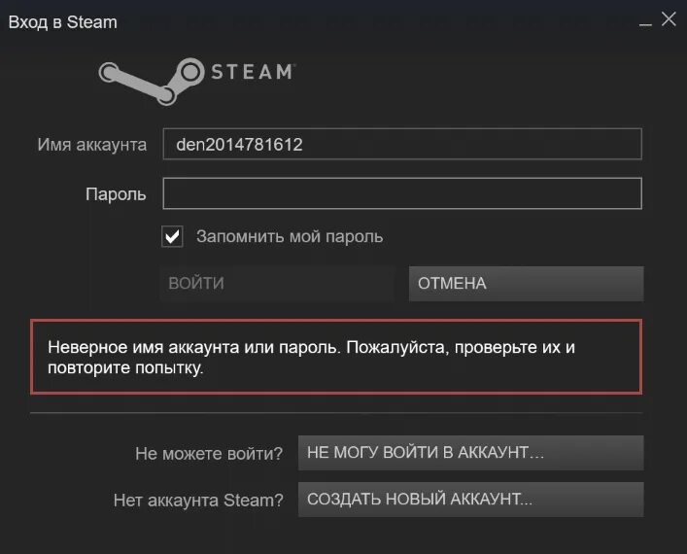
Task: Close the Steam login window
Action: pyautogui.click(x=669, y=19)
